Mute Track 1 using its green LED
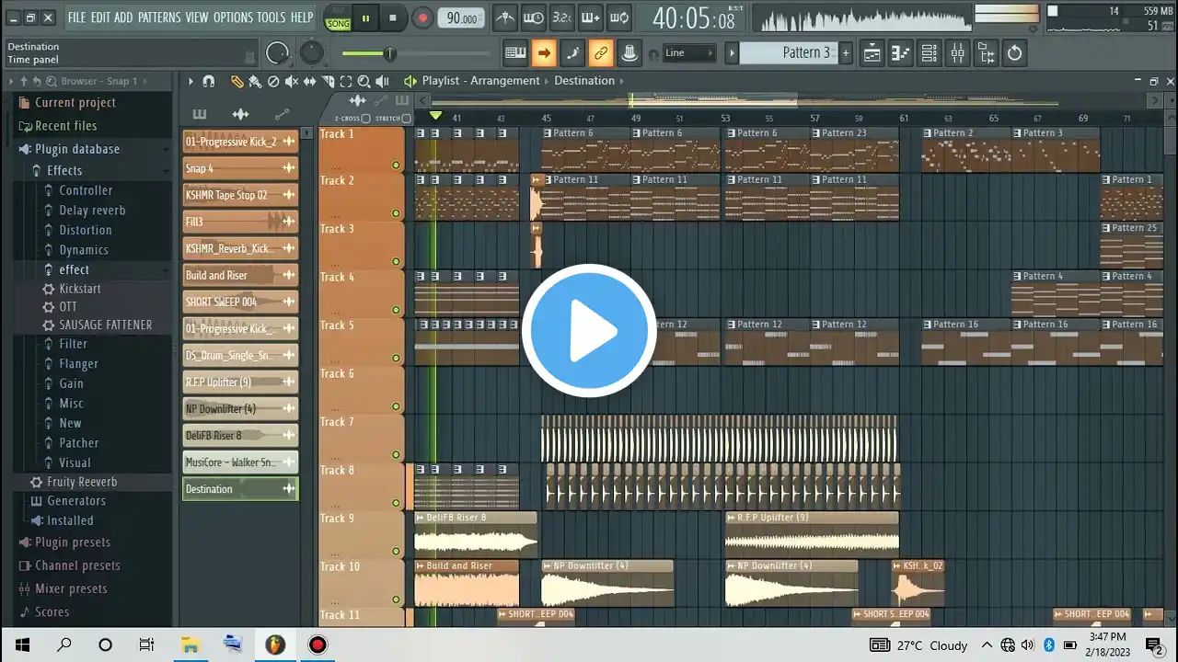1178x662 pixels. point(396,165)
